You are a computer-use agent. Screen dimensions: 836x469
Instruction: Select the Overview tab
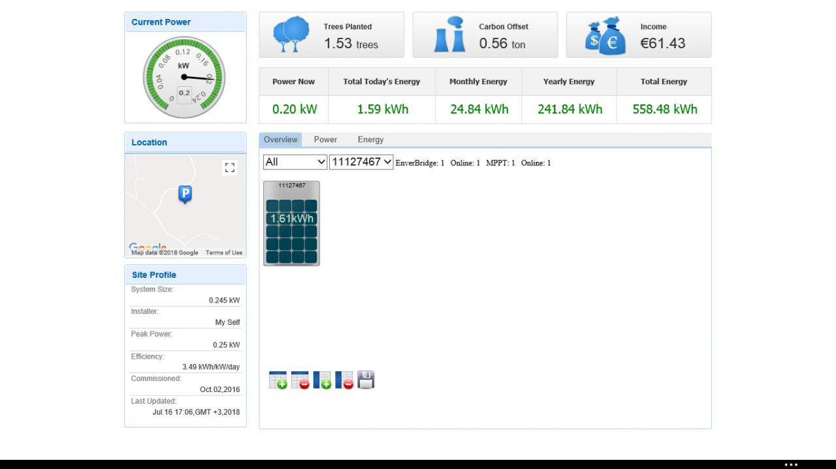281,140
